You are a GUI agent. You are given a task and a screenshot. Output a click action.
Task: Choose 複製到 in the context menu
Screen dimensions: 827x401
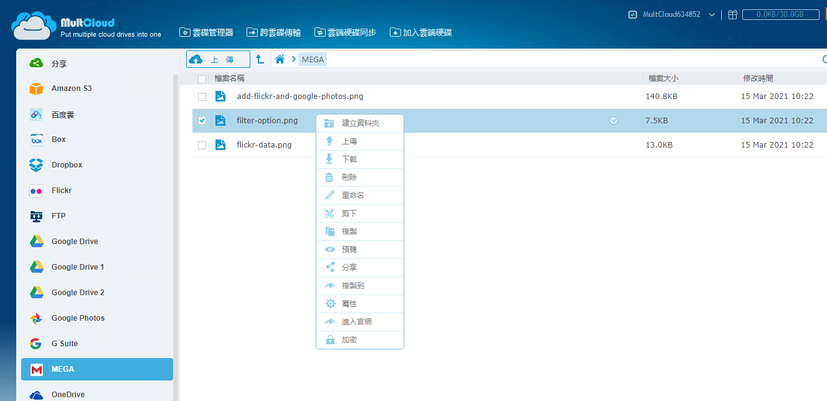pyautogui.click(x=360, y=286)
